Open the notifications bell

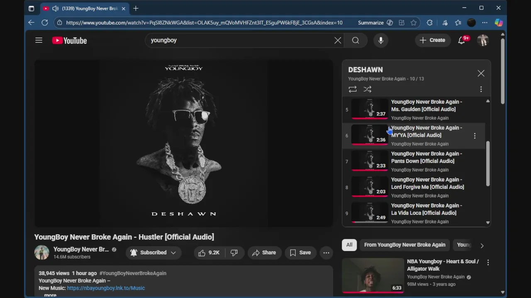coord(462,40)
